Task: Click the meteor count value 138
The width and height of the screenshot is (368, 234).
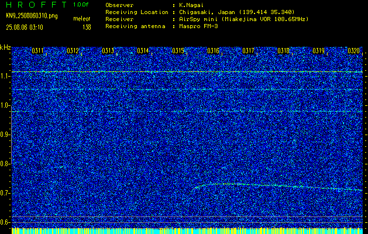Action: [x=87, y=27]
